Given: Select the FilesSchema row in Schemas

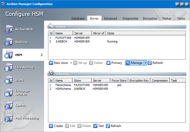Looking at the screenshot, I should coord(63,85).
